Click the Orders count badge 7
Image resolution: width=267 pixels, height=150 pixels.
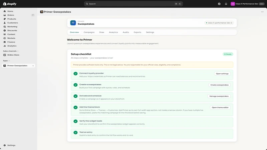(33, 15)
